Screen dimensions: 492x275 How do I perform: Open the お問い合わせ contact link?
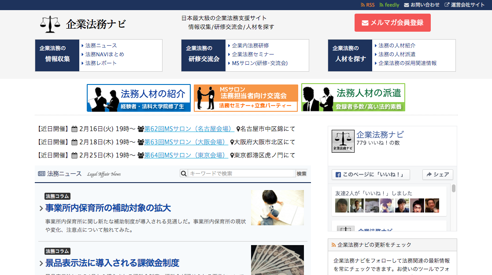click(422, 5)
